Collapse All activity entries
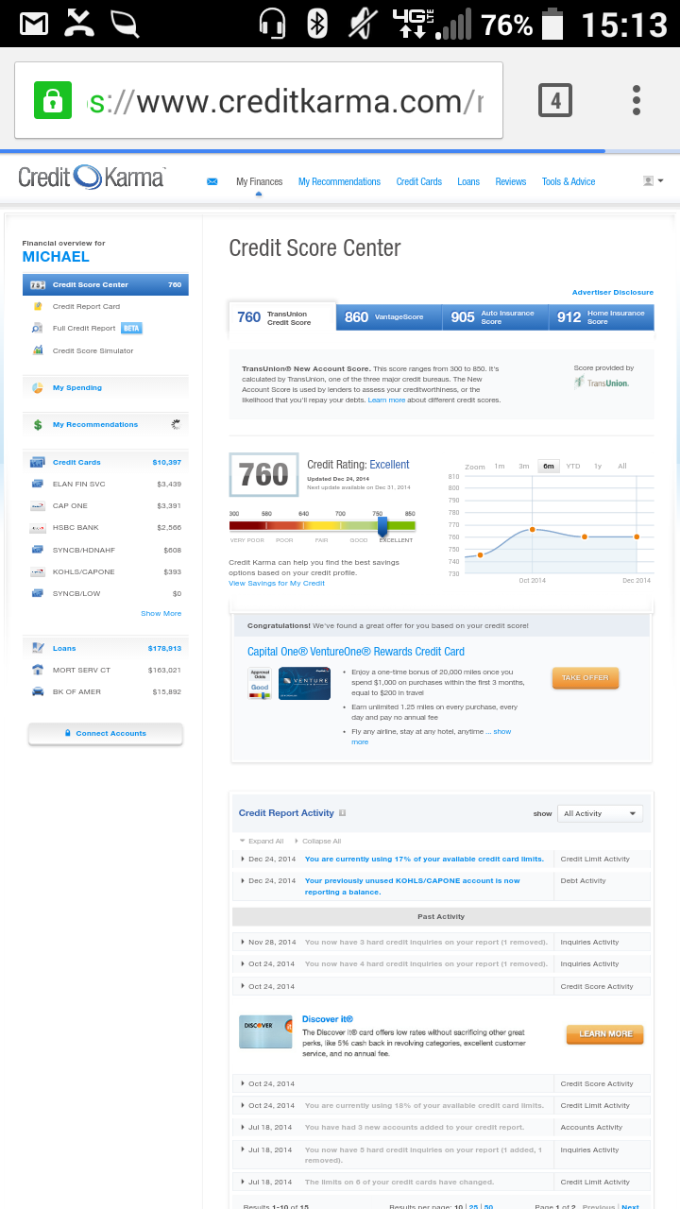The image size is (680, 1209). click(x=317, y=841)
